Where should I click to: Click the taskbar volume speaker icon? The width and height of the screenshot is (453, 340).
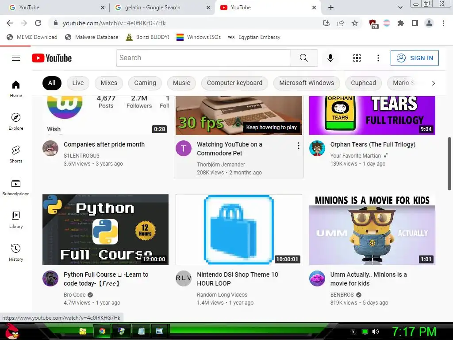[x=375, y=332]
